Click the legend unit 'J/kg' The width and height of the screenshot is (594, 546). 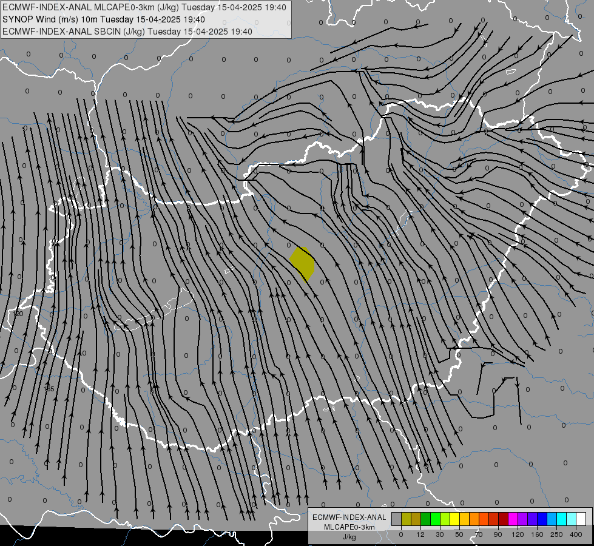coord(349,537)
